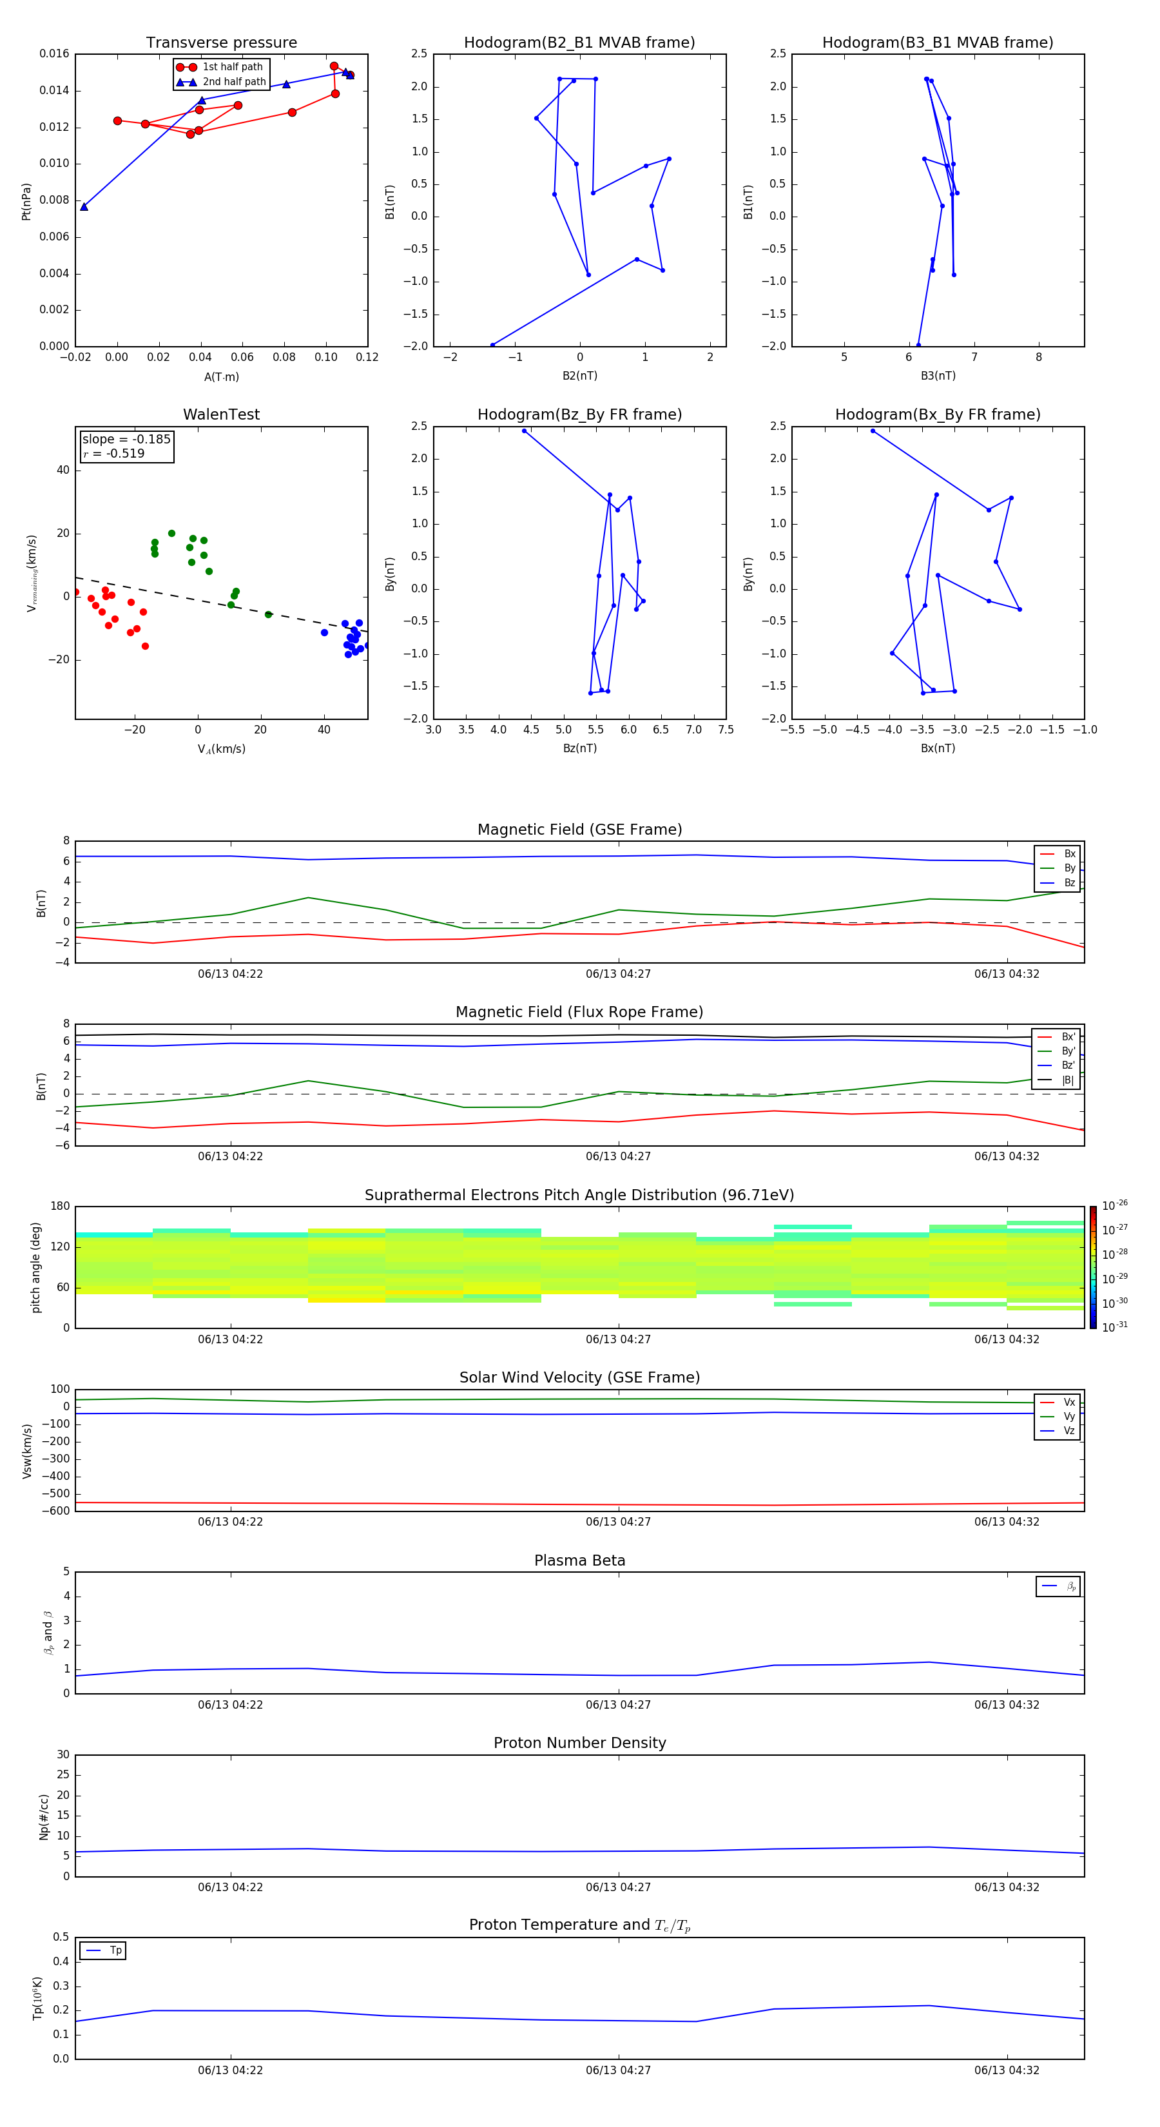Select the "Tp(10^6K)" y-axis label
Viewport: 1160px width, 2127px height.
(37, 1998)
